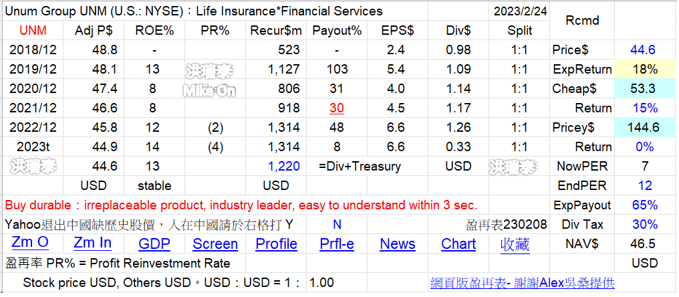Select the red underlined payout 30

pos(337,108)
